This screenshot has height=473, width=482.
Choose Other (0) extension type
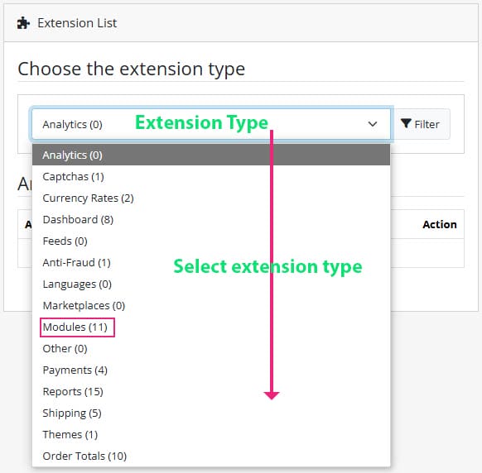211,348
